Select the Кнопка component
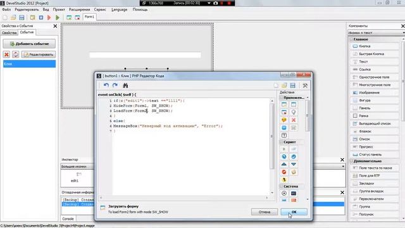The width and height of the screenshot is (405, 228). pos(375,46)
